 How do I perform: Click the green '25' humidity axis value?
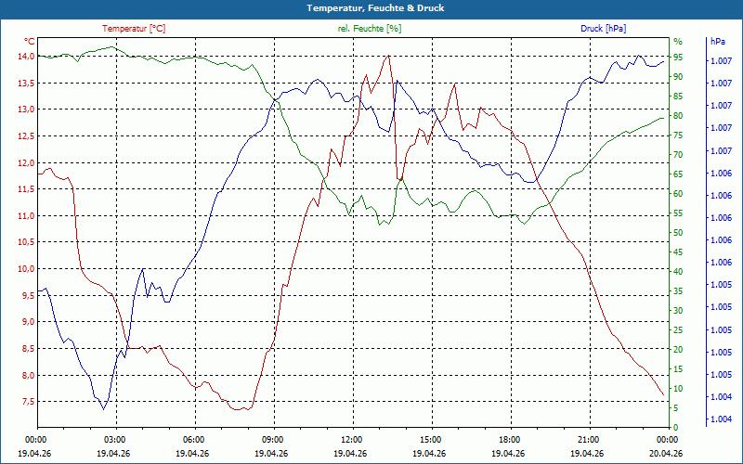(x=678, y=330)
